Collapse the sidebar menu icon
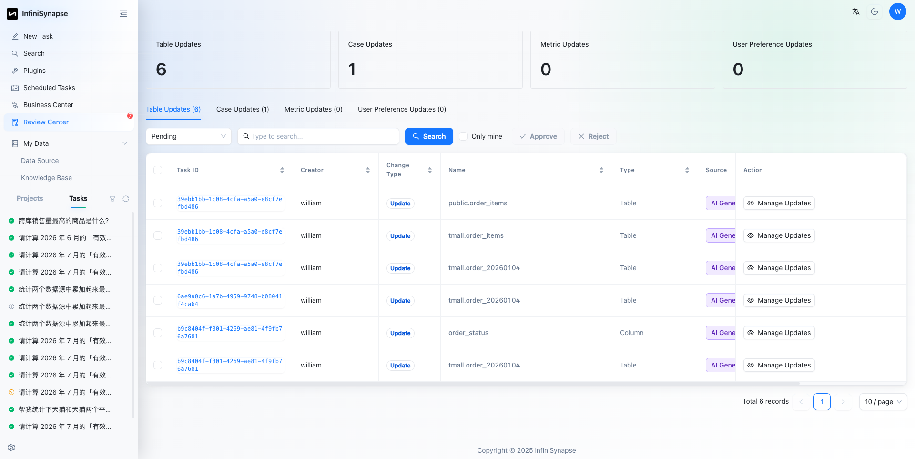The image size is (915, 459). tap(123, 14)
